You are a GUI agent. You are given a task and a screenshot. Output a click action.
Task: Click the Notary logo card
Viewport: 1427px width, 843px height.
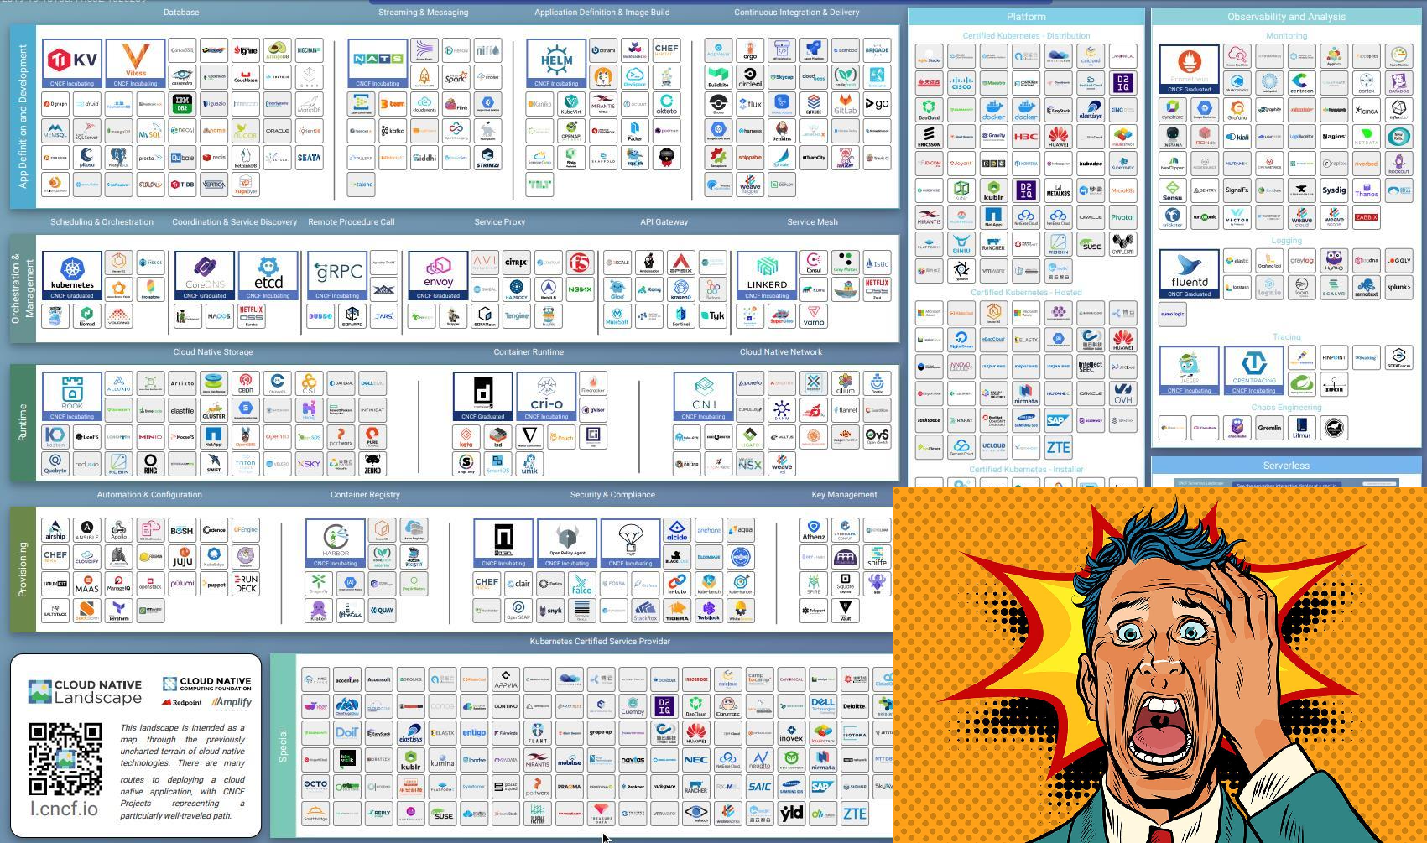point(503,543)
